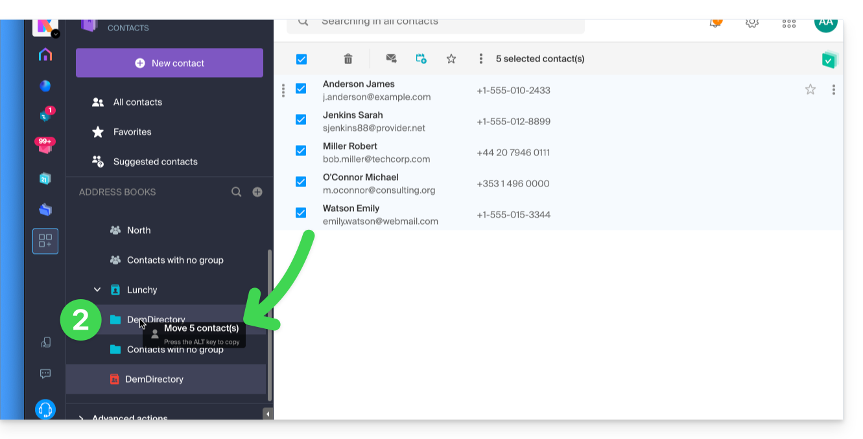Expand the Advanced actions section
Viewport: 863px width, 439px height.
82,418
